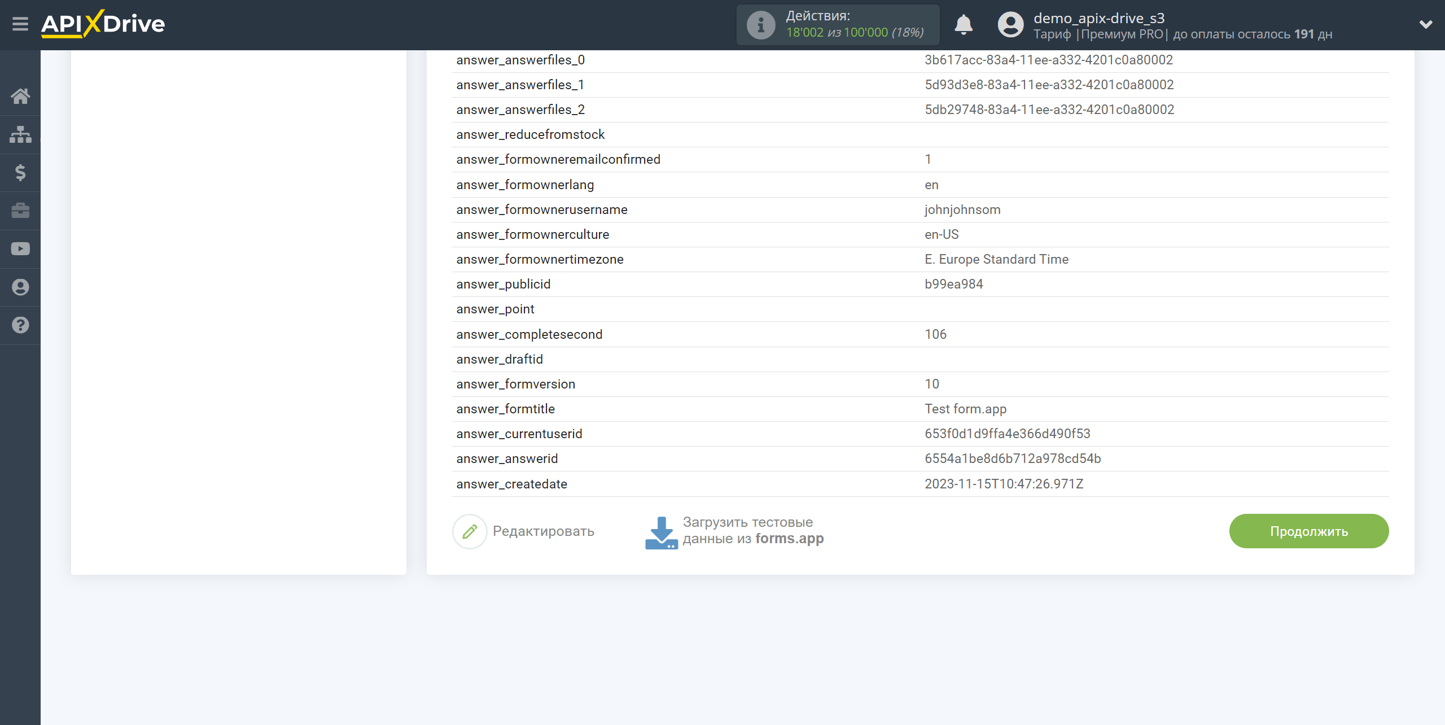
Task: Select value 6554a1be8d6b712a978cd54b
Action: tap(1013, 458)
